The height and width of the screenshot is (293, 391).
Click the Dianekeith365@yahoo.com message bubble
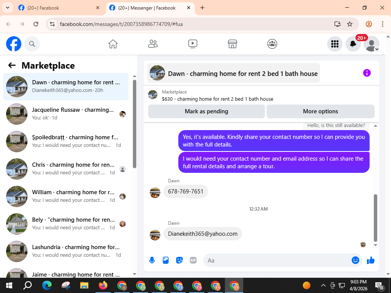point(202,234)
